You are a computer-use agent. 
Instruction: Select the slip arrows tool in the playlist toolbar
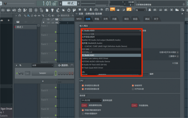point(39,15)
